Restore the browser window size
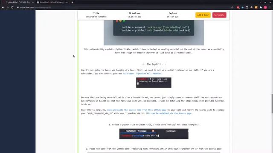 265,3
